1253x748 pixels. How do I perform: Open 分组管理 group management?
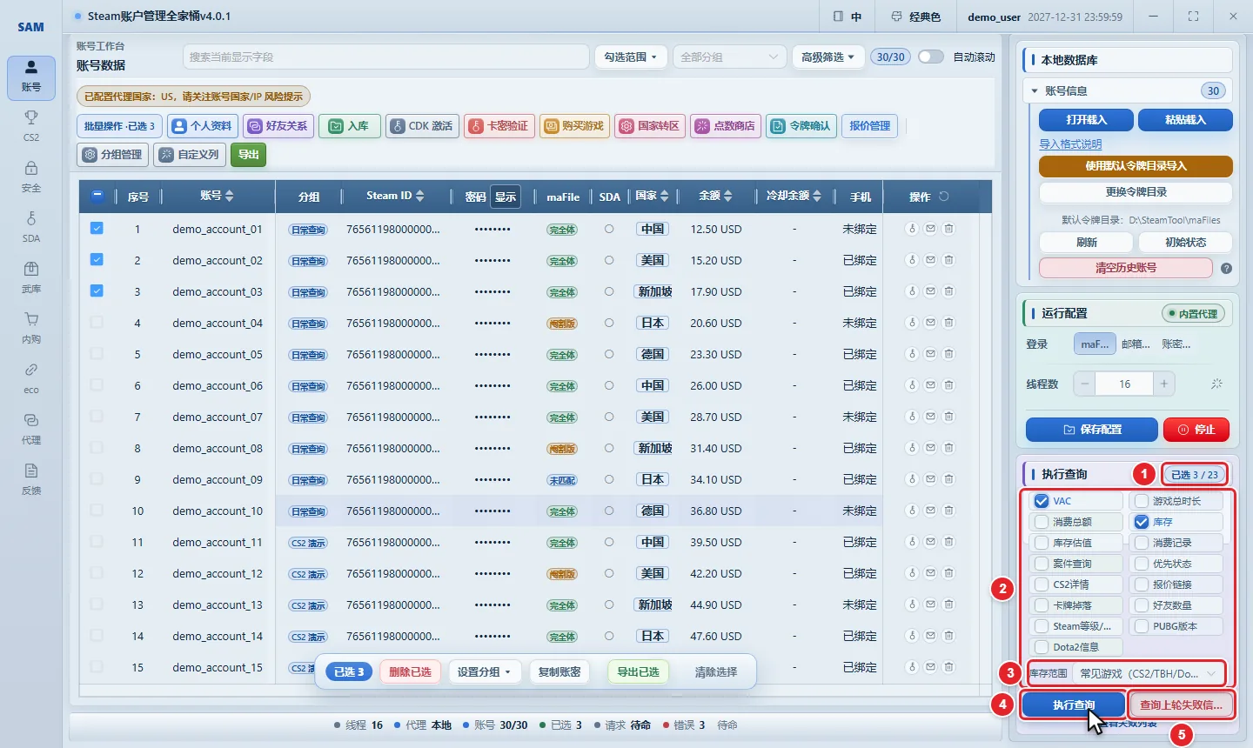[x=112, y=155]
